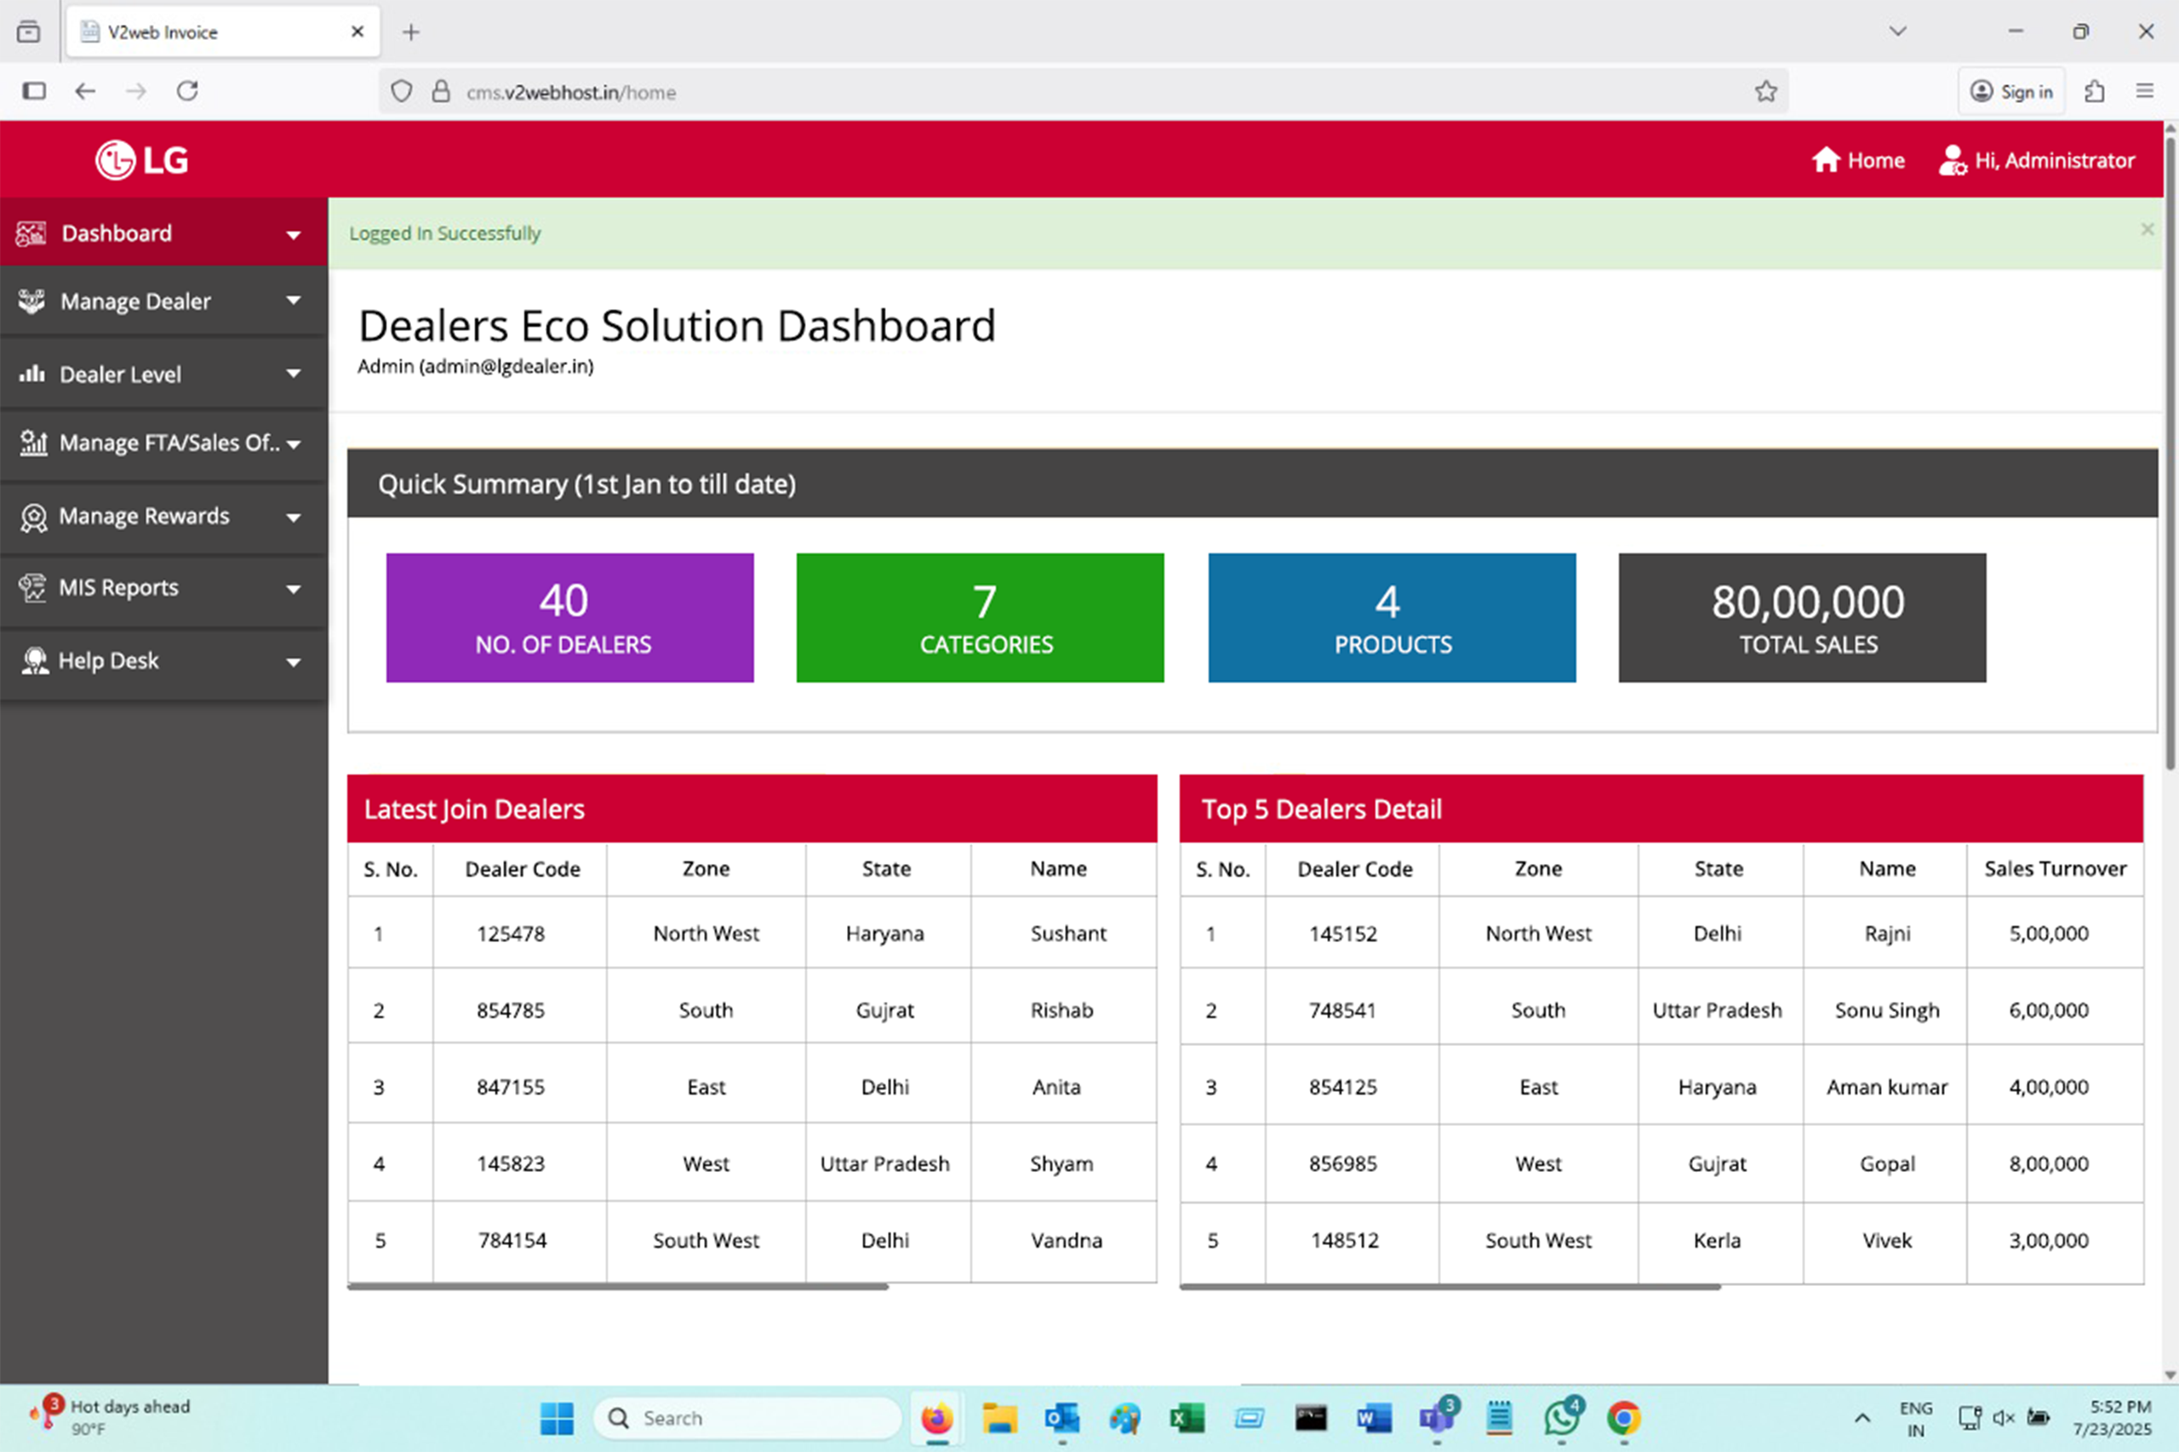This screenshot has height=1452, width=2179.
Task: Click the Help Desk headset icon
Action: 34,661
